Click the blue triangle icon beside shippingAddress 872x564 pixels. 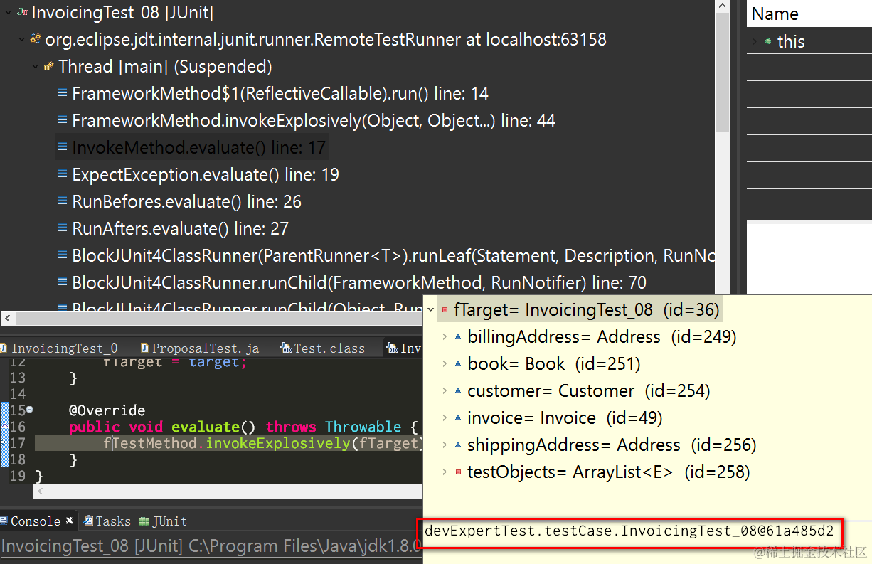coord(458,445)
